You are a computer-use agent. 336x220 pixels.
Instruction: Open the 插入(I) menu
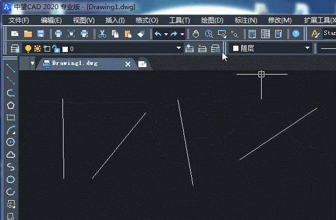click(x=115, y=20)
